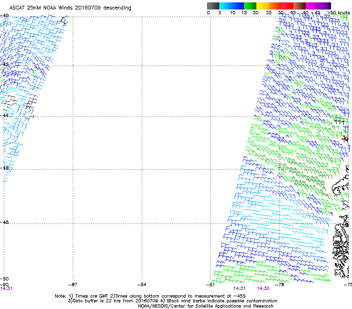352x309 pixels.
Task: Click the legend value "25"
Action: point(269,13)
